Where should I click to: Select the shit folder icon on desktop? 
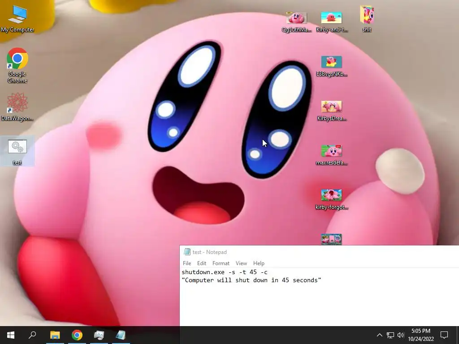point(367,19)
